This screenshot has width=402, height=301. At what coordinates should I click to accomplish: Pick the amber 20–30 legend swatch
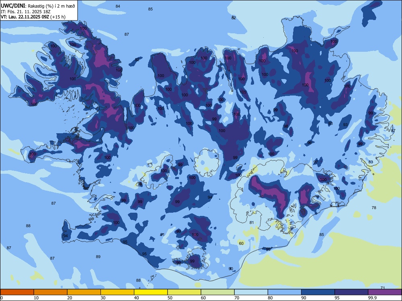click(x=84, y=292)
